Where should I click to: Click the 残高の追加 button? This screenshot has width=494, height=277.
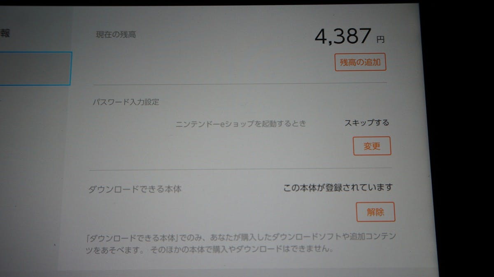tap(360, 63)
